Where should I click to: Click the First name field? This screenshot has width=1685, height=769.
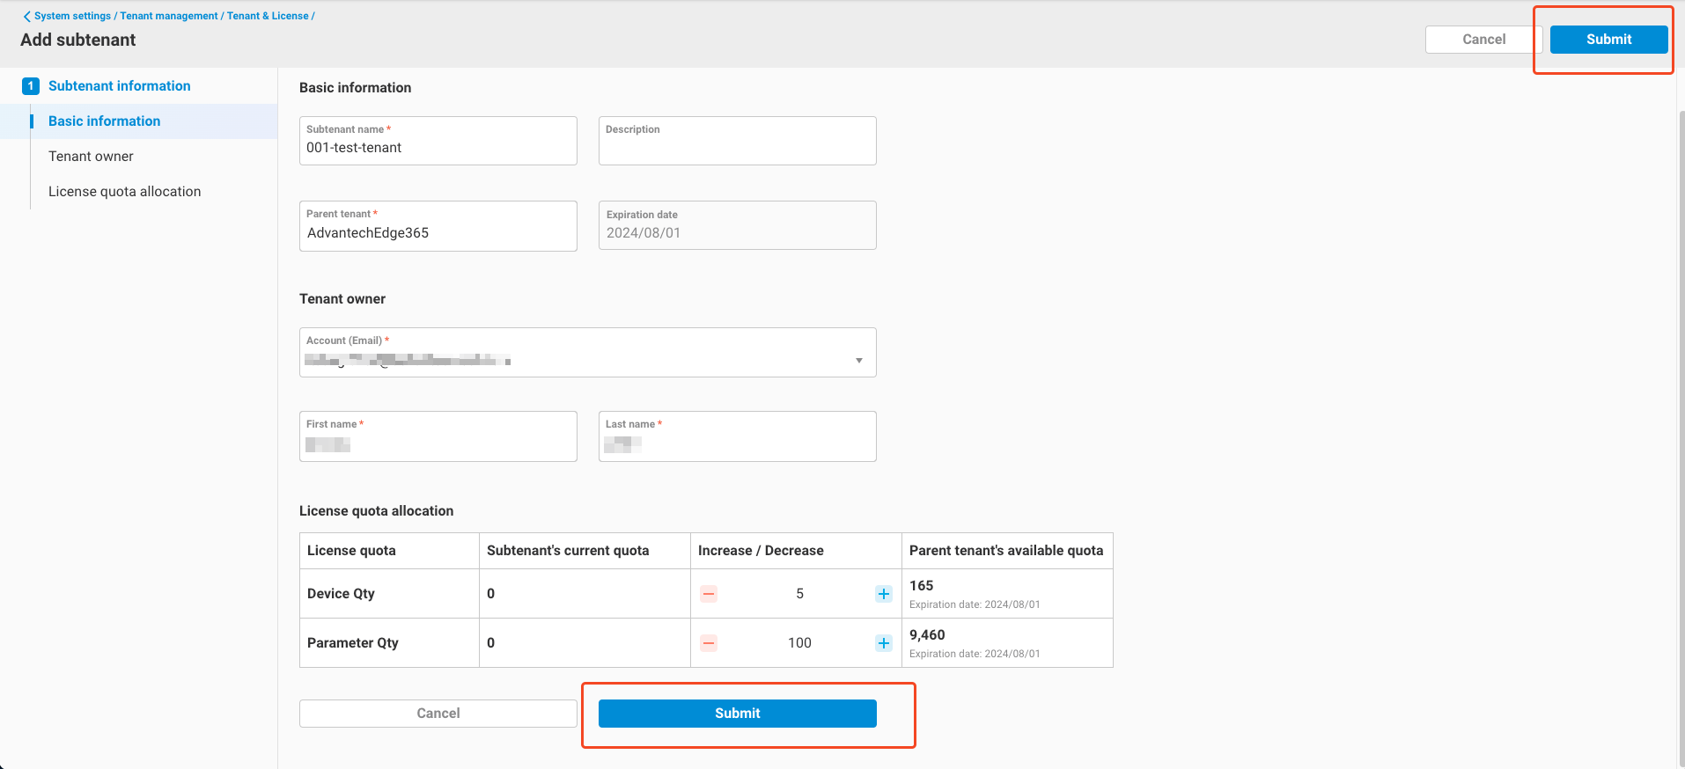click(x=438, y=436)
